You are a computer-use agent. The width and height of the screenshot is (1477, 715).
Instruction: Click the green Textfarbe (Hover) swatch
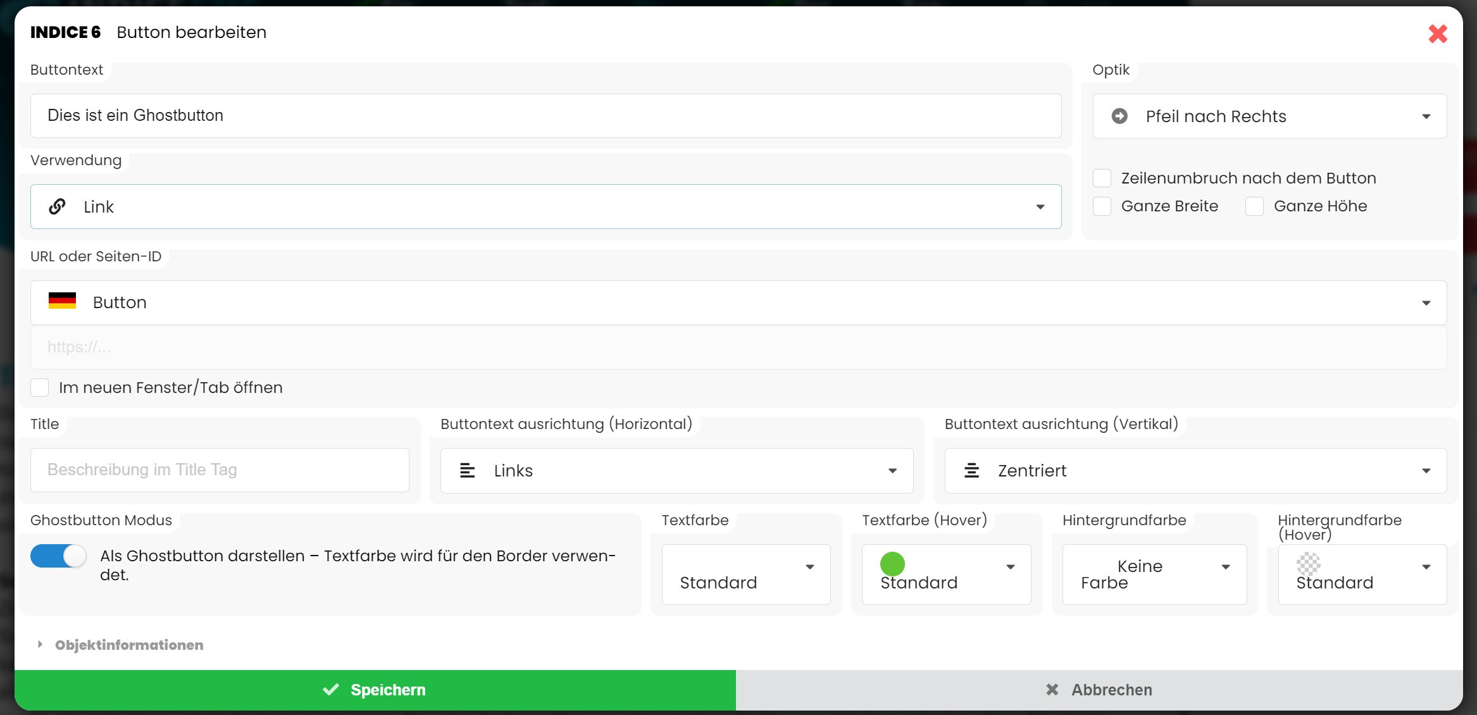(x=892, y=563)
